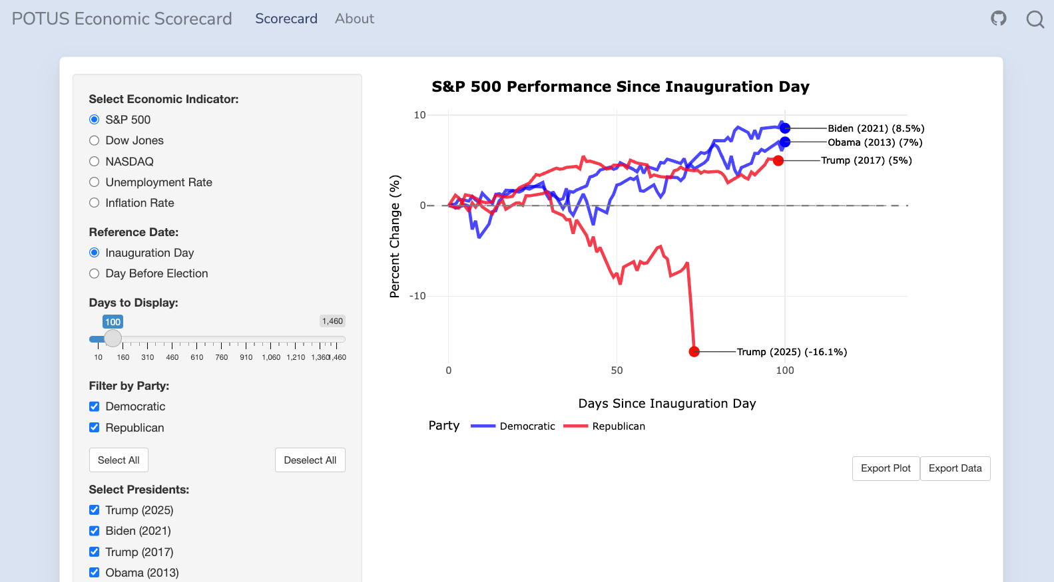Image resolution: width=1054 pixels, height=582 pixels.
Task: Select the Dow Jones indicator
Action: pos(95,140)
